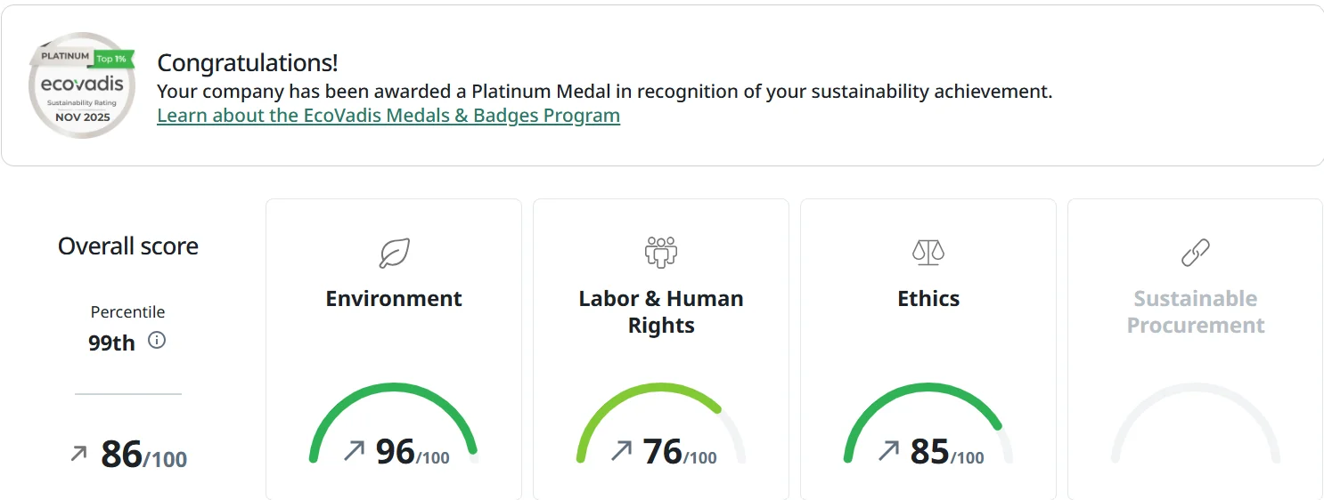The height and width of the screenshot is (500, 1324).
Task: Click the Environment leaf icon
Action: (x=394, y=253)
